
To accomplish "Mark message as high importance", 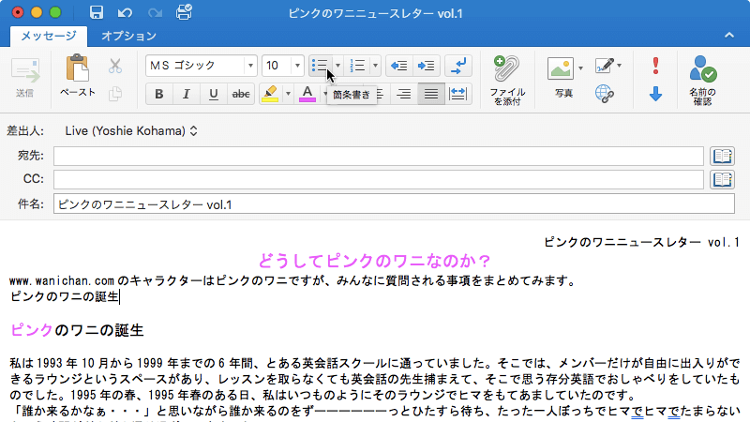I will pyautogui.click(x=655, y=66).
